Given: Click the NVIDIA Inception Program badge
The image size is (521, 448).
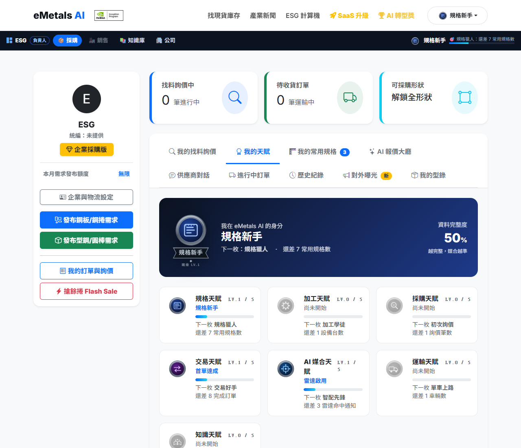Looking at the screenshot, I should [109, 15].
